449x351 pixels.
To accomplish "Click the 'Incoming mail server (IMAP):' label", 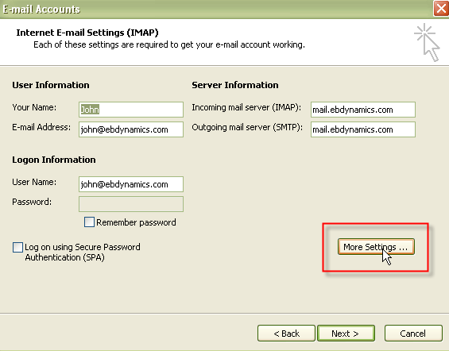I will point(246,107).
